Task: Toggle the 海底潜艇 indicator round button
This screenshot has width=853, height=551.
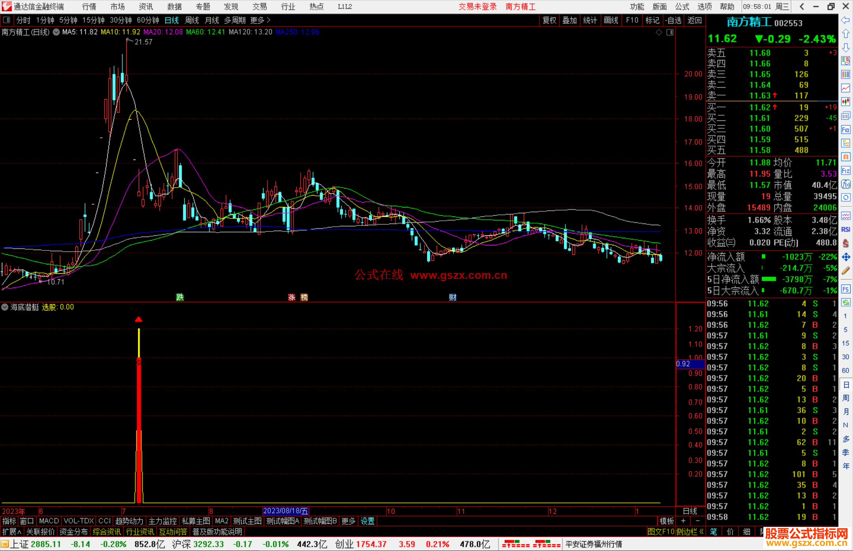Action: (x=5, y=307)
